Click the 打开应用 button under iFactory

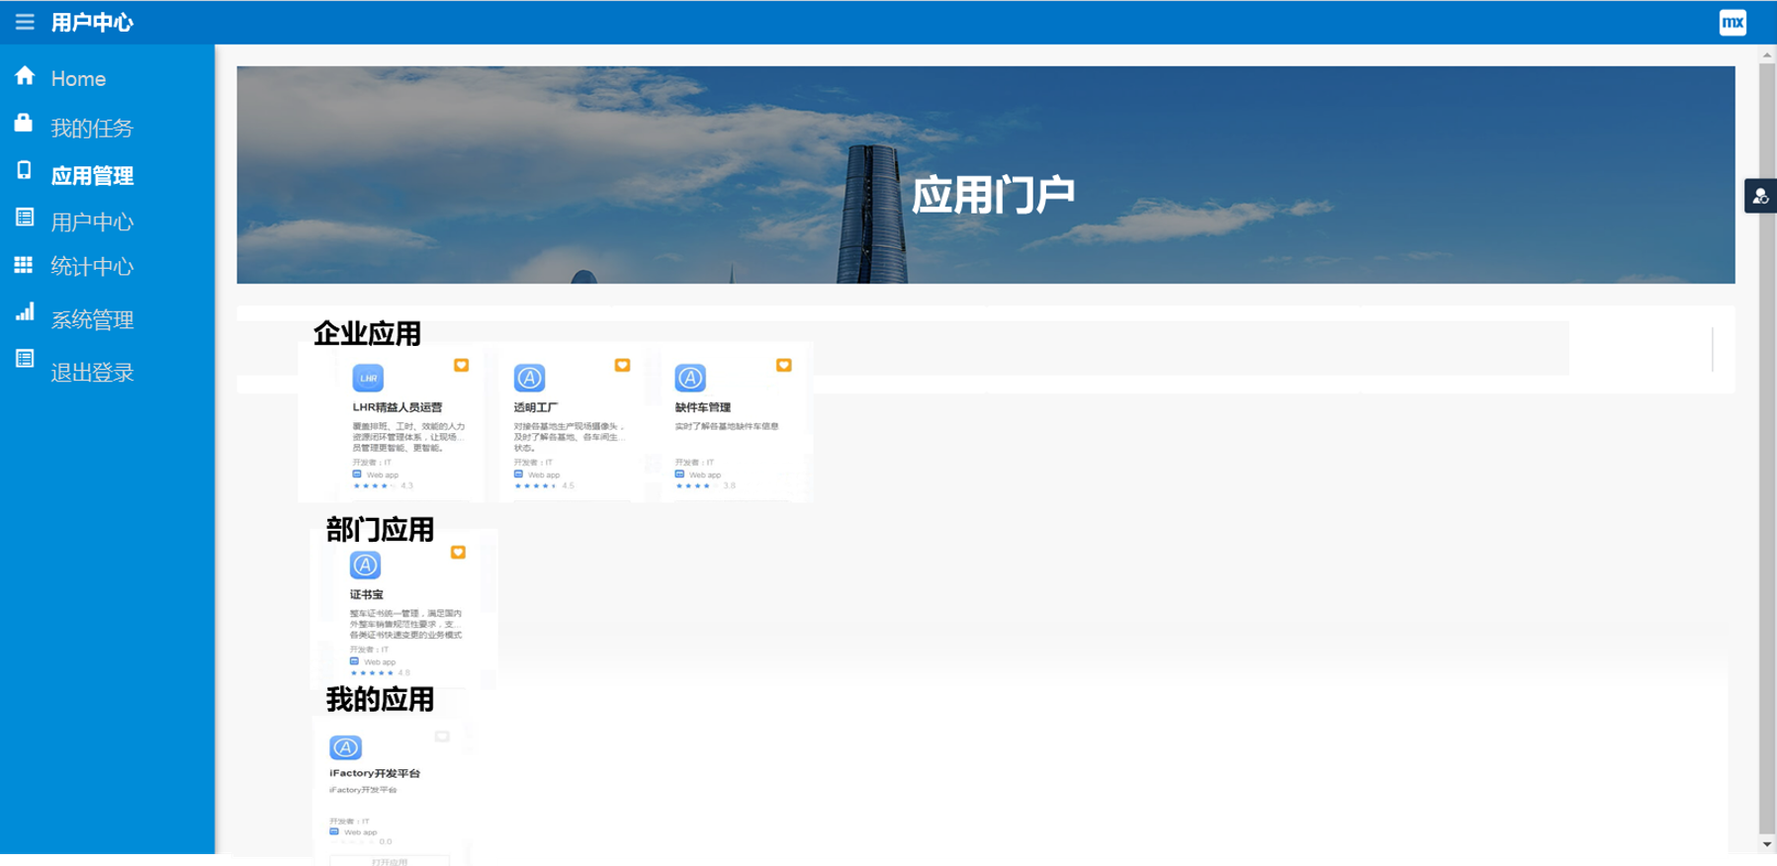pos(390,861)
